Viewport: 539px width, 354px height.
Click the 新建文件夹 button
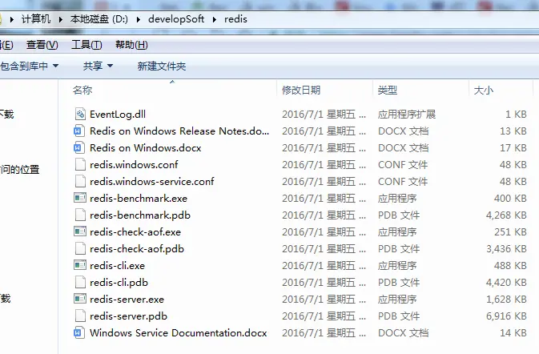pyautogui.click(x=162, y=66)
